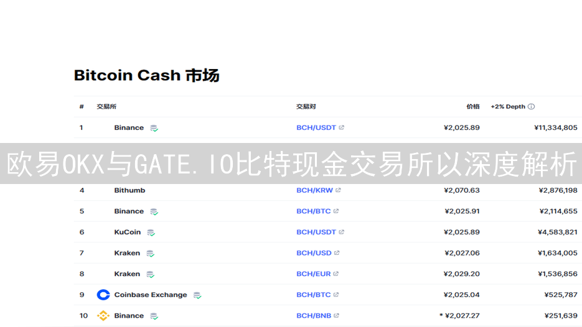Open external-link icon for KuCoin BCH/USDT
This screenshot has width=582, height=327.
tap(342, 232)
